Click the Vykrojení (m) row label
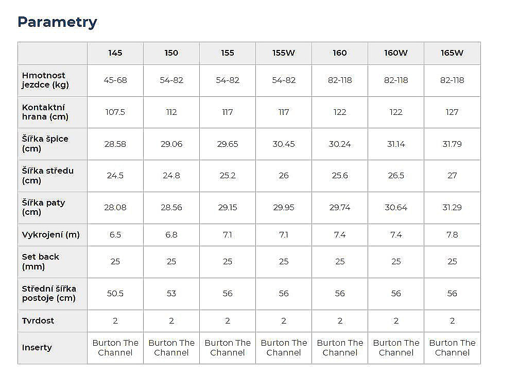 (51, 235)
